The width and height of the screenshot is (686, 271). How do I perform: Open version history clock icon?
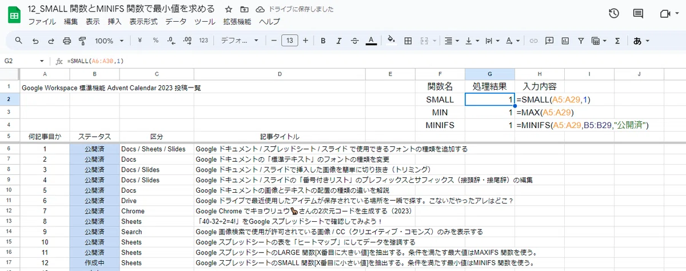(614, 14)
